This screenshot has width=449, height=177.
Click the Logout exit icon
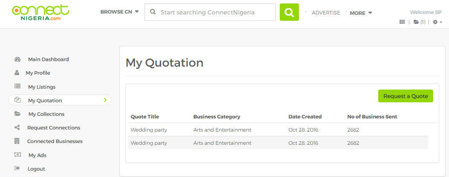(x=17, y=169)
